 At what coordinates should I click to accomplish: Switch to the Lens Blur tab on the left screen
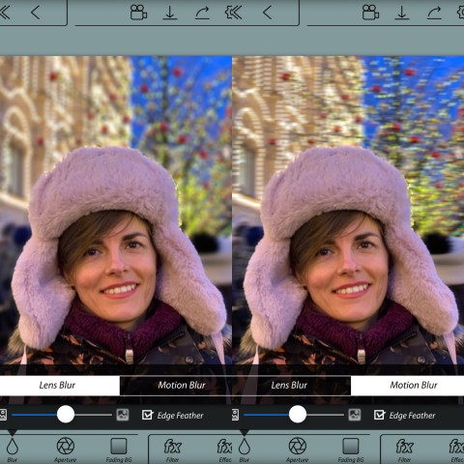point(60,386)
